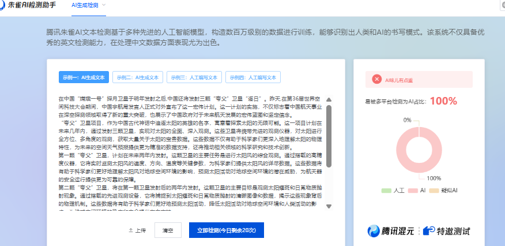Click the 上传 upload button

pyautogui.click(x=137, y=230)
